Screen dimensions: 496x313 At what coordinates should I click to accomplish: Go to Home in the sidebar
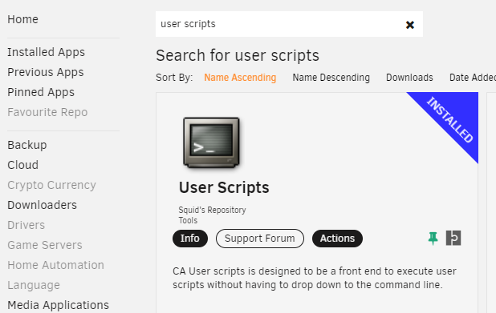pyautogui.click(x=22, y=19)
